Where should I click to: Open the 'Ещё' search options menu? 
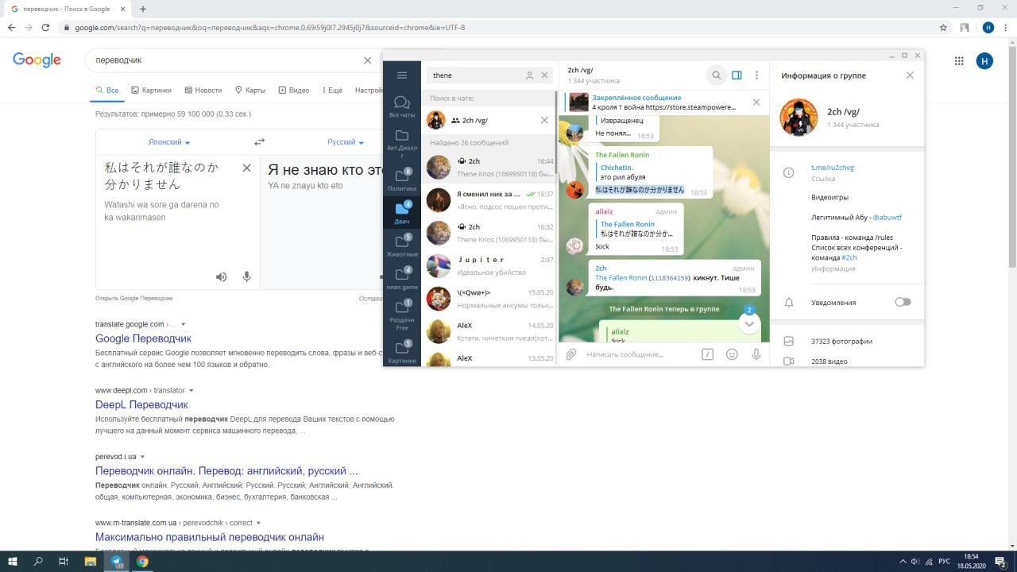(x=332, y=91)
